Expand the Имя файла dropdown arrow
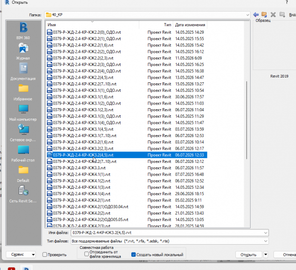296x270 pixels. [265, 233]
